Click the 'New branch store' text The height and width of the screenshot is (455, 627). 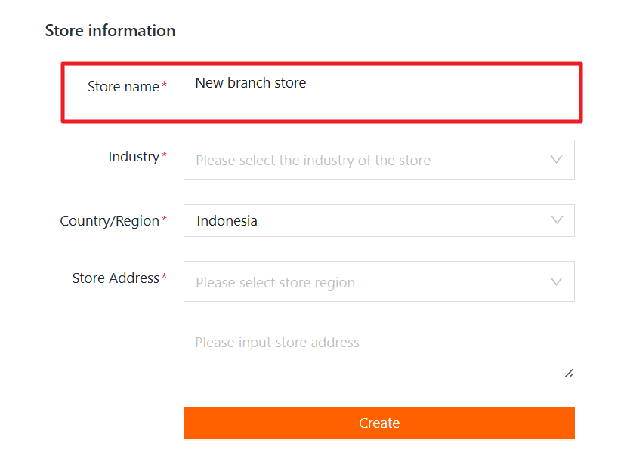pos(251,83)
